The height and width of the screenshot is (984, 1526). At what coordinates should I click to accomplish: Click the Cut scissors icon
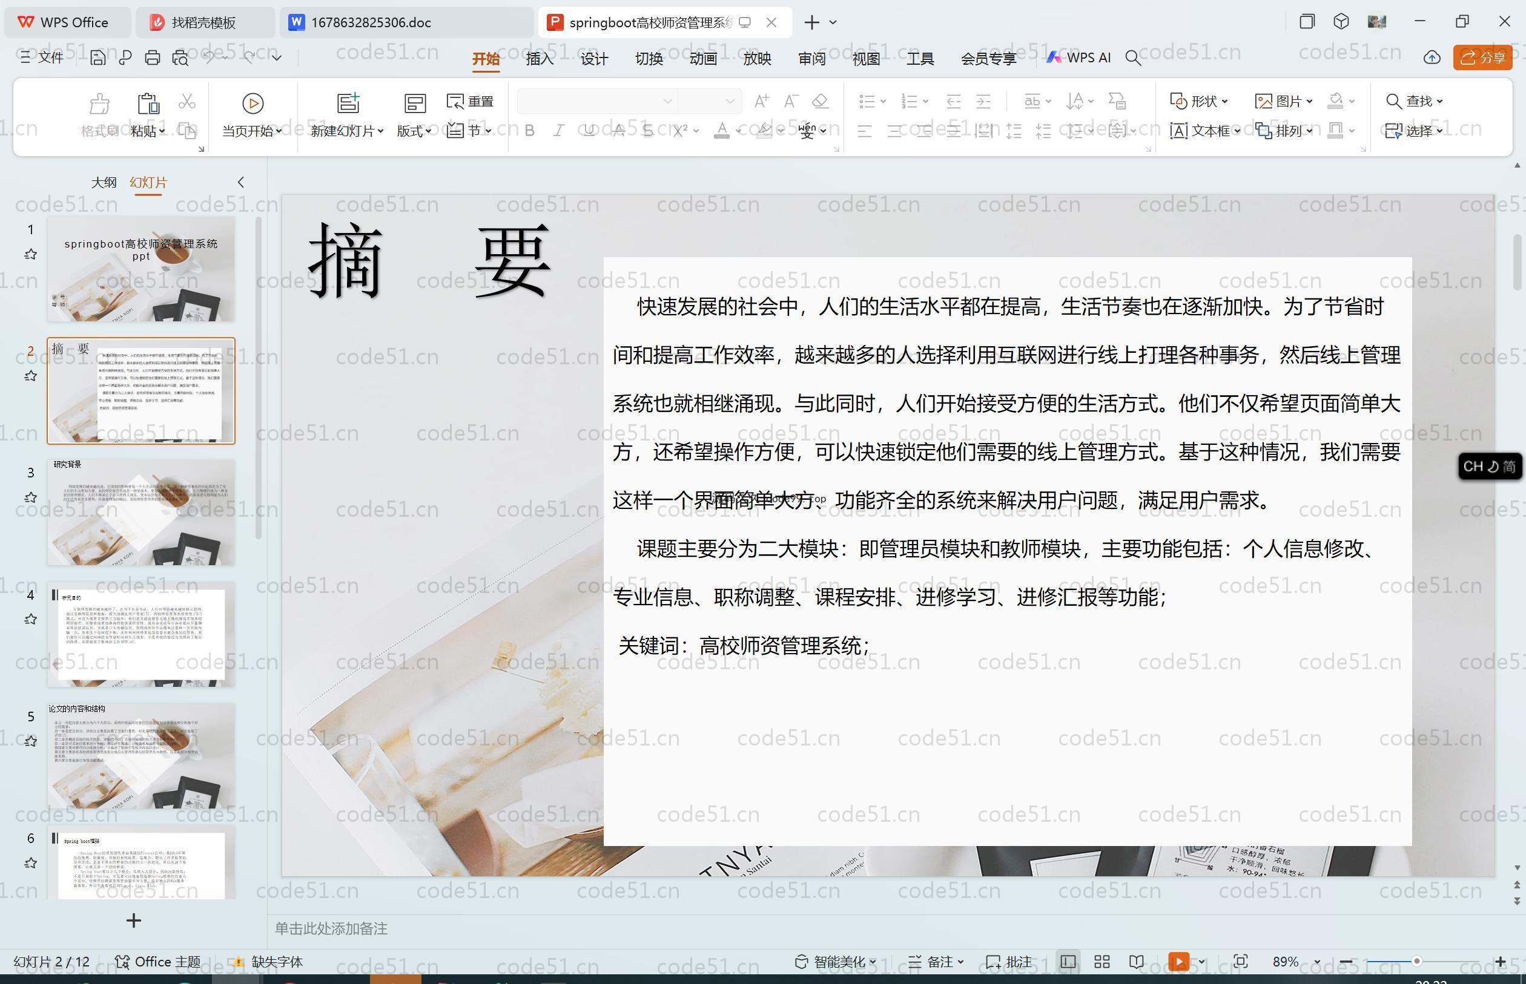pos(187,101)
